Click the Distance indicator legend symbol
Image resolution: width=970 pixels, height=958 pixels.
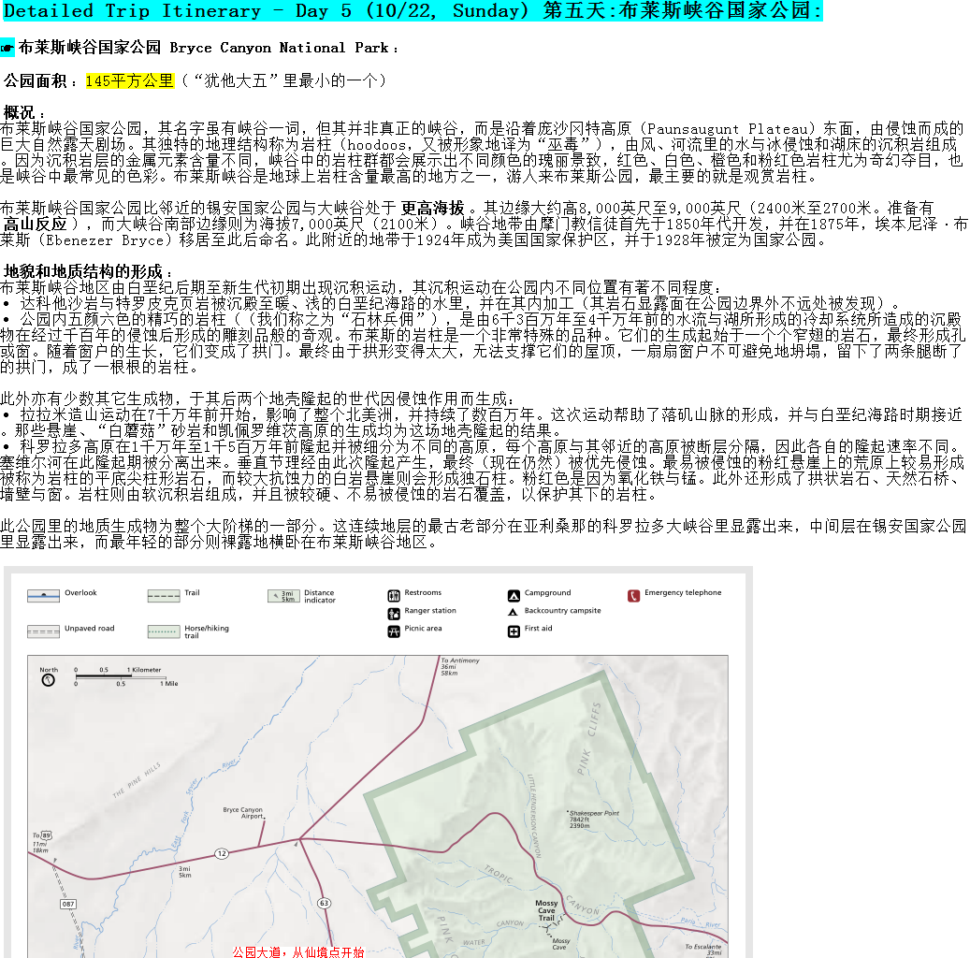(x=284, y=596)
